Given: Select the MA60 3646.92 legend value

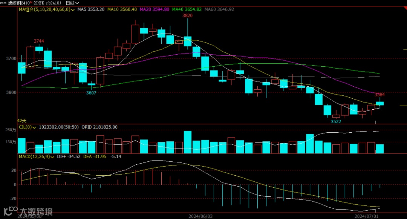Looking at the screenshot, I should tap(219, 9).
